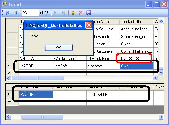Image resolution: width=169 pixels, height=125 pixels.
Task: Select the Owner/Marketing... cell
Action: tap(136, 51)
